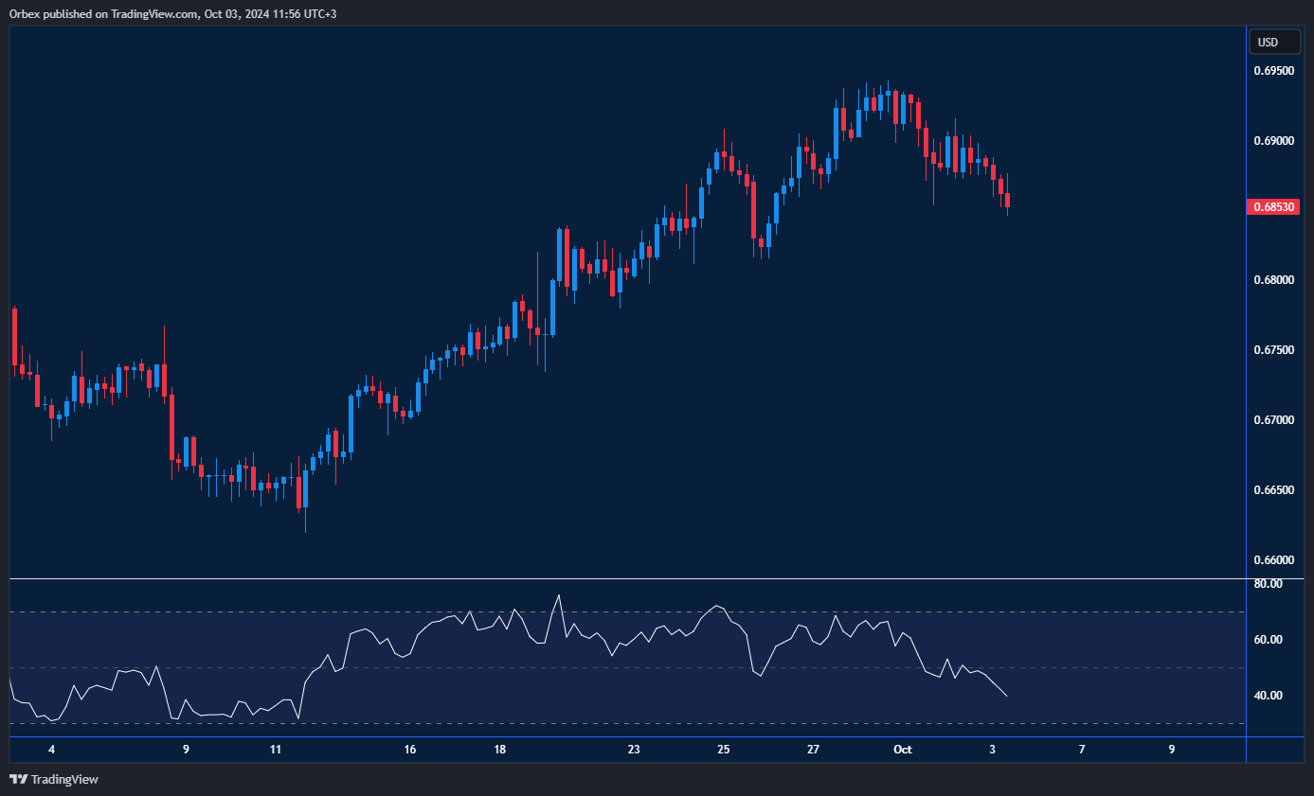Screen dimensions: 1314x796
Task: Select the 16 date label on time axis
Action: [x=410, y=749]
